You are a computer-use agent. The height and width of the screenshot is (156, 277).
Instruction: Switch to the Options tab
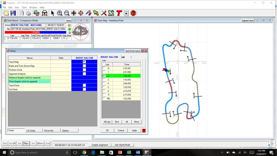pos(70,130)
